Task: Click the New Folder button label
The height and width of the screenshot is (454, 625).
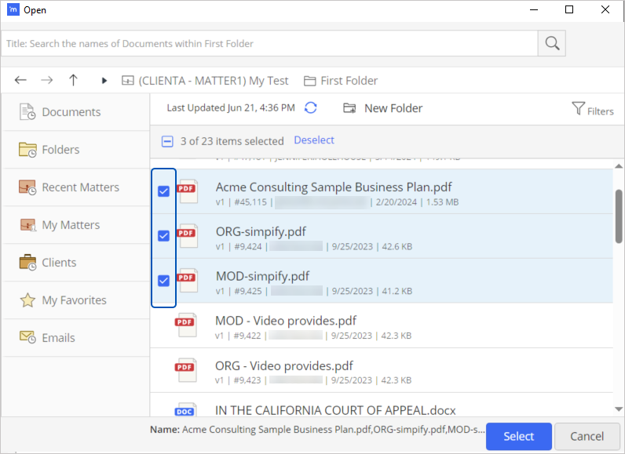Action: coord(393,108)
